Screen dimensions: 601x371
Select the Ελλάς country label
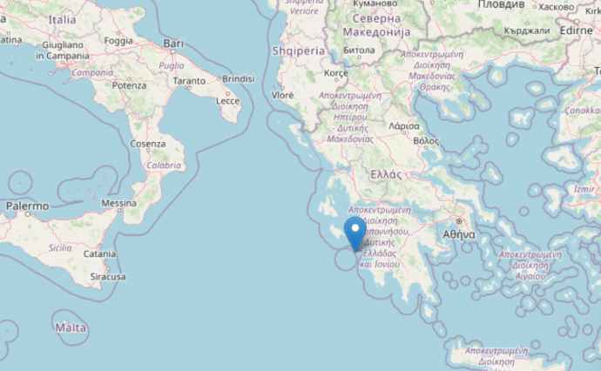pyautogui.click(x=386, y=175)
